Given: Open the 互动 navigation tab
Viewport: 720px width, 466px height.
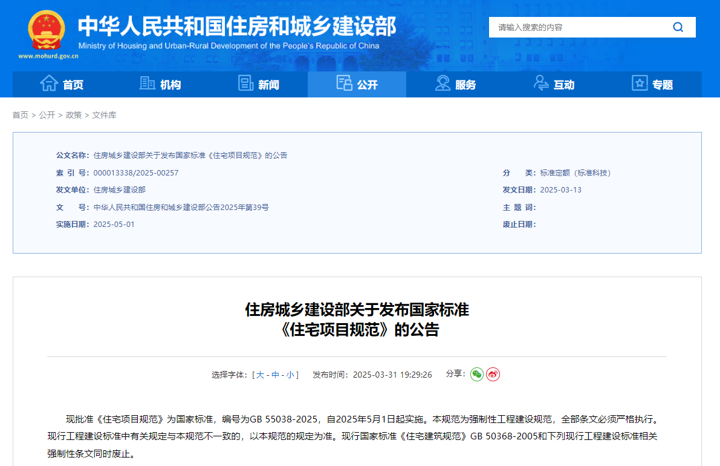Looking at the screenshot, I should pyautogui.click(x=554, y=84).
